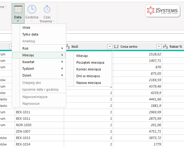The image size is (184, 147).
Task: Click Ilość cell in the 4751,71 row
Action: (89, 131)
